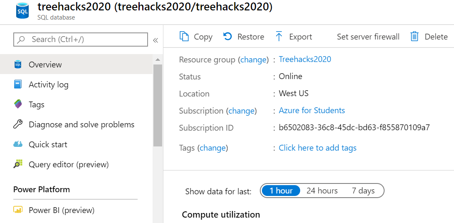Click the Status field label
Screen dimensions: 454x223
click(x=190, y=77)
